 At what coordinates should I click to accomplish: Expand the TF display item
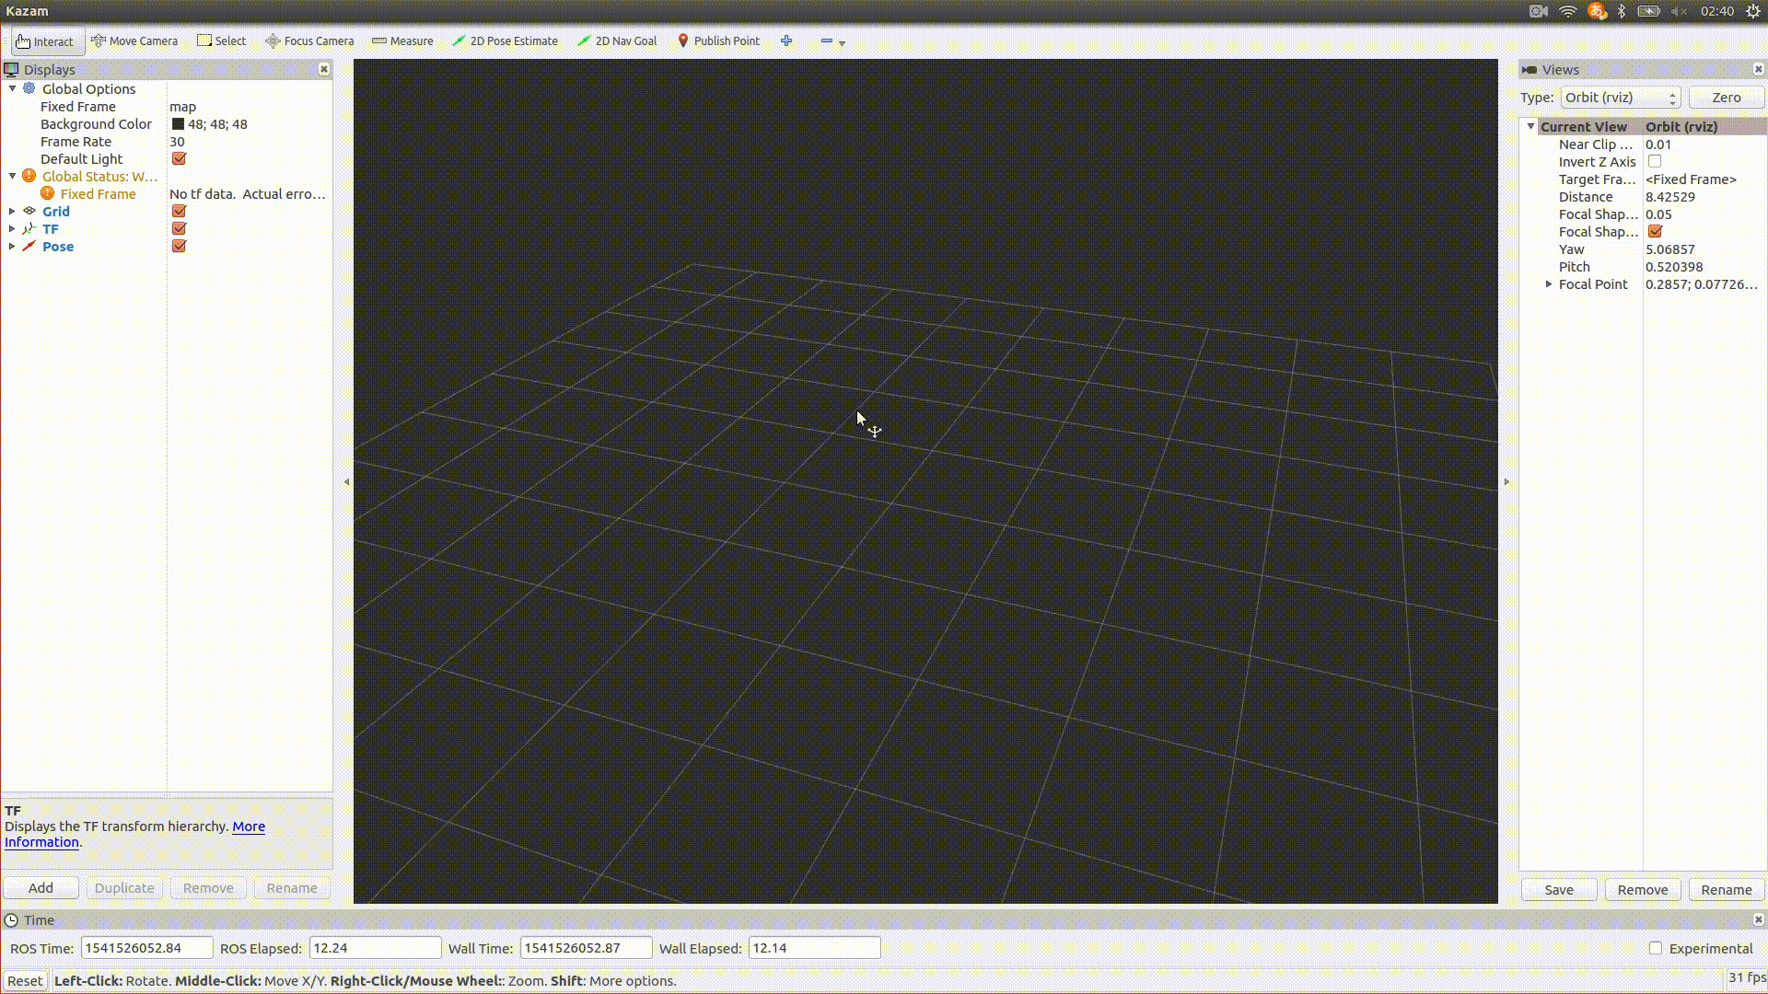pyautogui.click(x=12, y=228)
